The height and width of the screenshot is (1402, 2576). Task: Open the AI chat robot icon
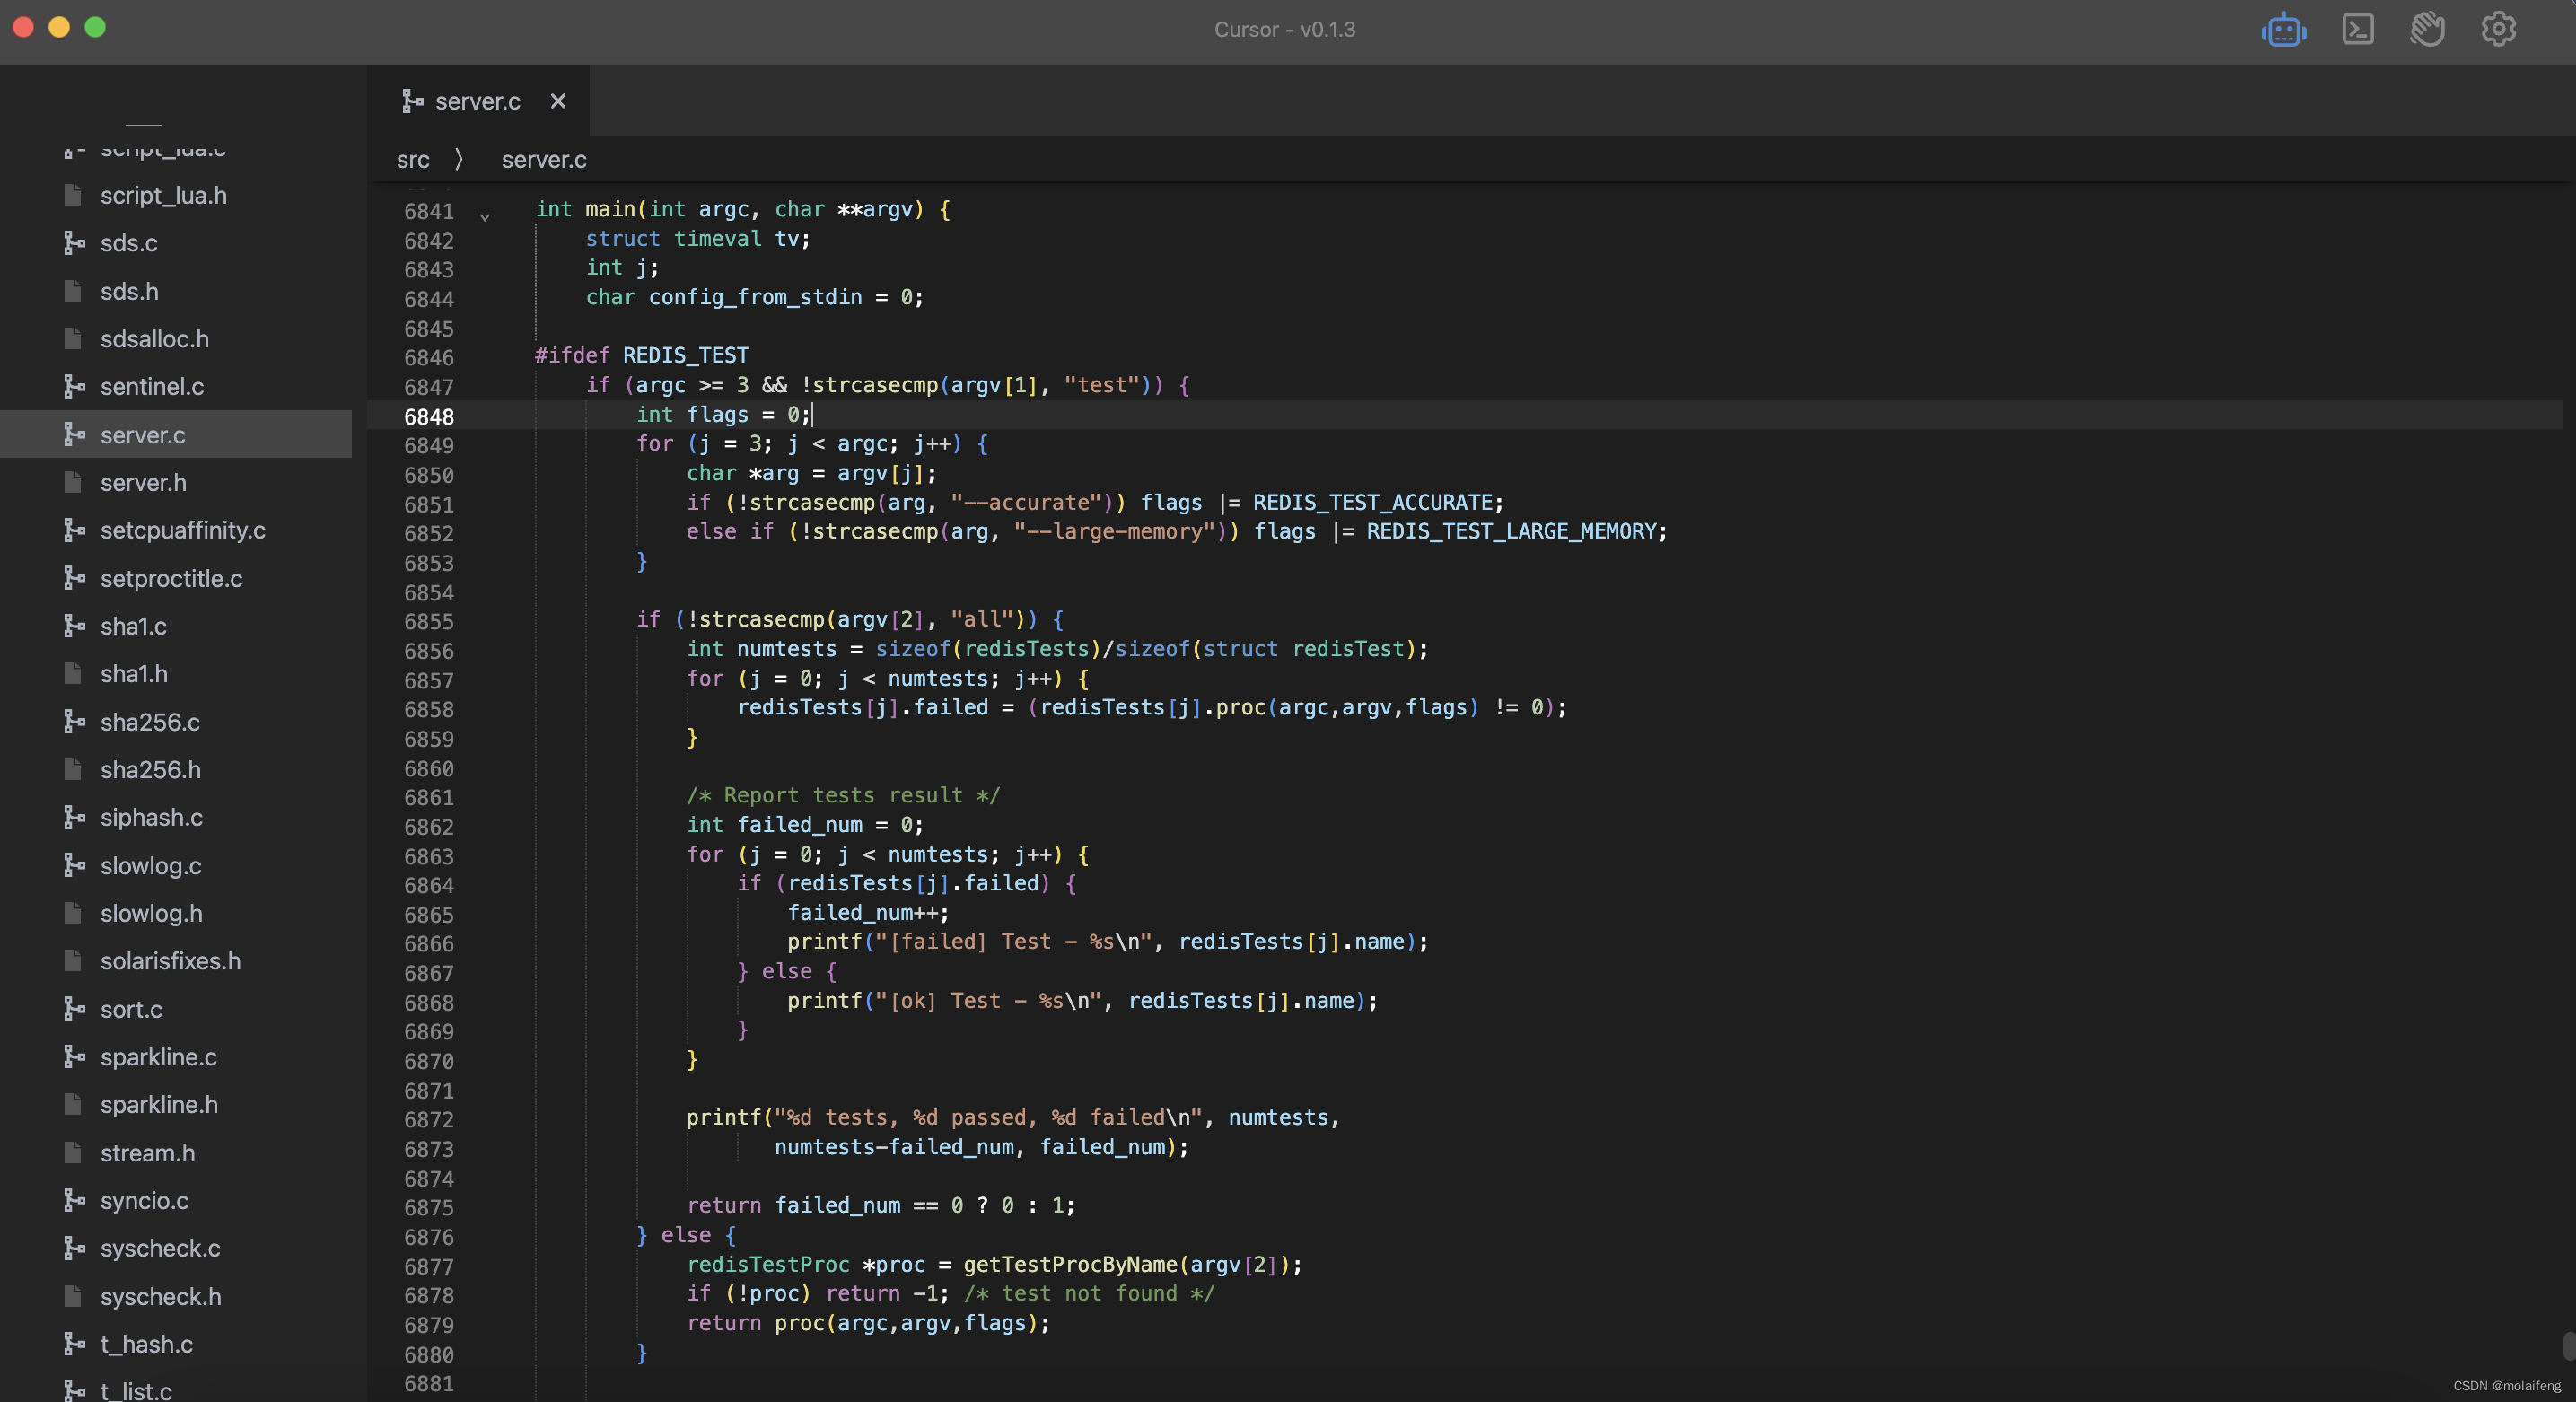point(2283,30)
